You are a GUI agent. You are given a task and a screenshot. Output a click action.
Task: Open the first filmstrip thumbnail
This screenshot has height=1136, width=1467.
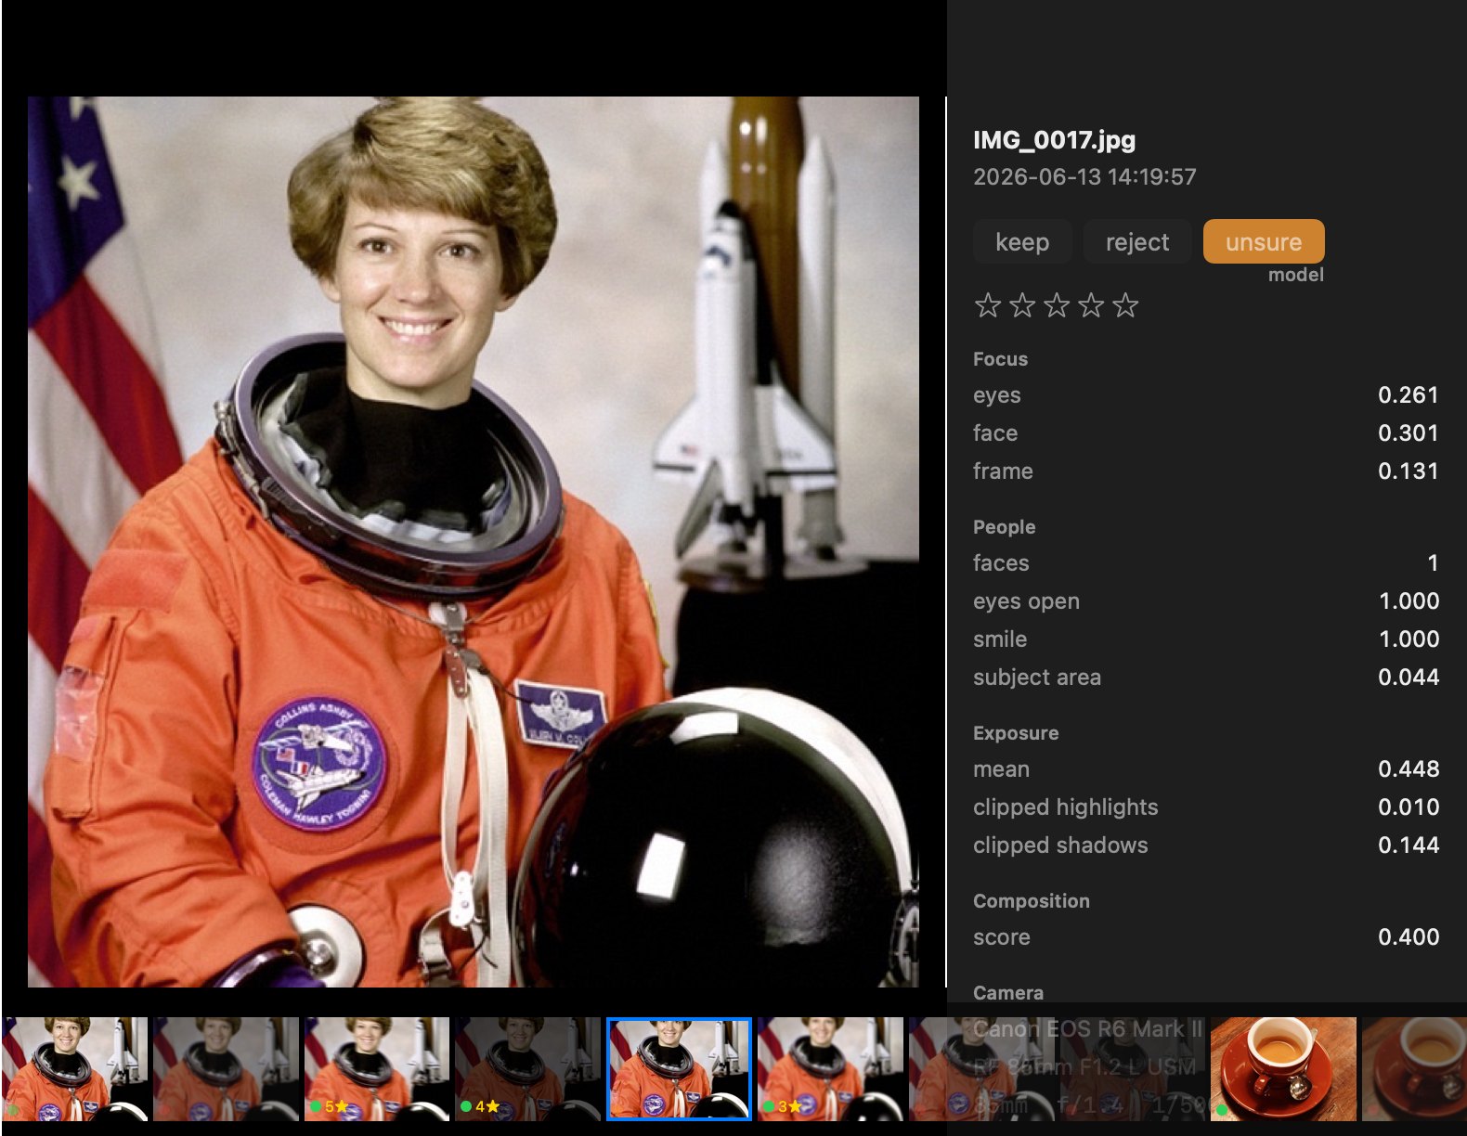74,1069
